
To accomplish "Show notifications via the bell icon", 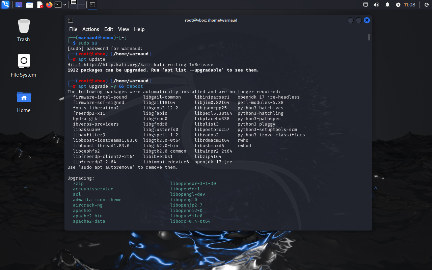I will point(387,5).
